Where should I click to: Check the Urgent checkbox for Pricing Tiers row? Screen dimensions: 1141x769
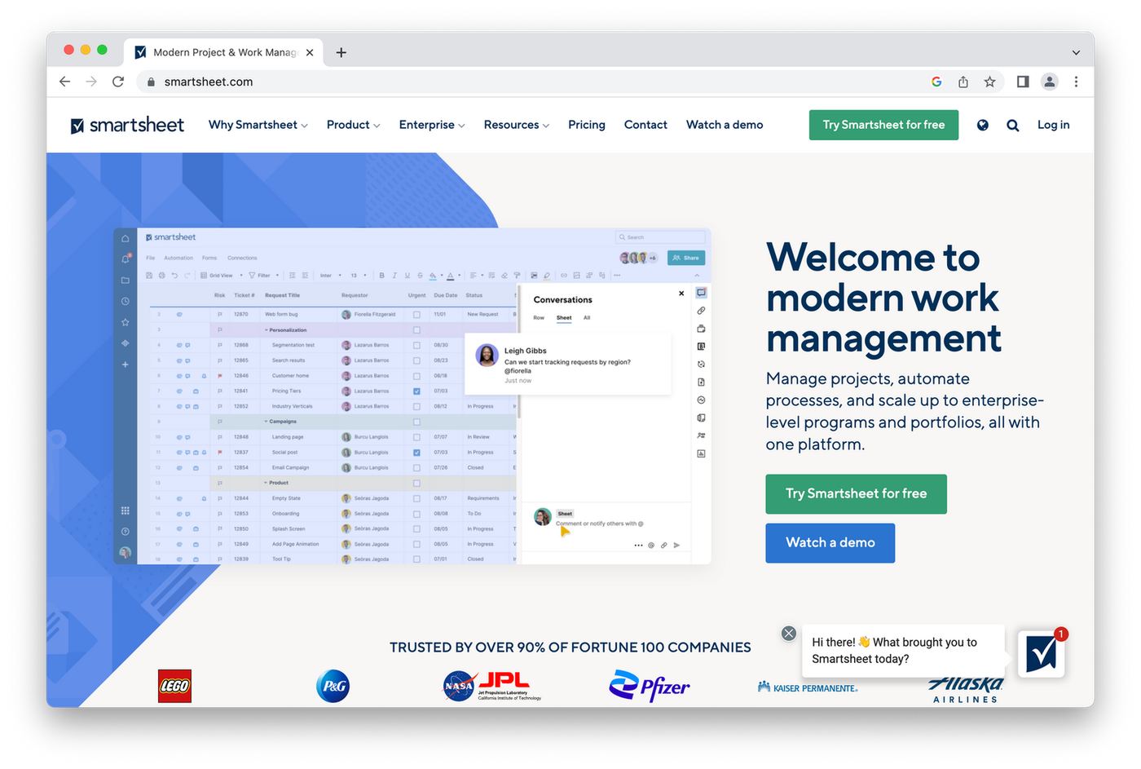[416, 390]
